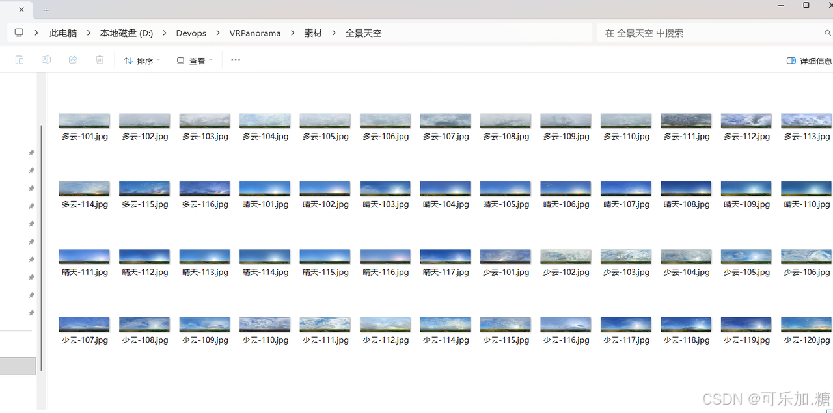Go to Devops folder in breadcrumb
The height and width of the screenshot is (413, 833).
tap(191, 33)
